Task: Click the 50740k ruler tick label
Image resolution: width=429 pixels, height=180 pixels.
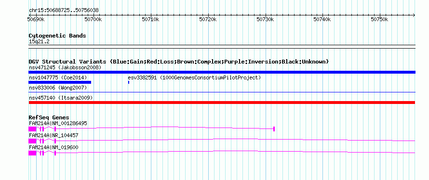Action: [x=322, y=19]
